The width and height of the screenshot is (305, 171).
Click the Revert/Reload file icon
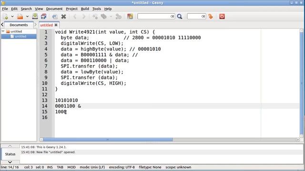point(55,17)
